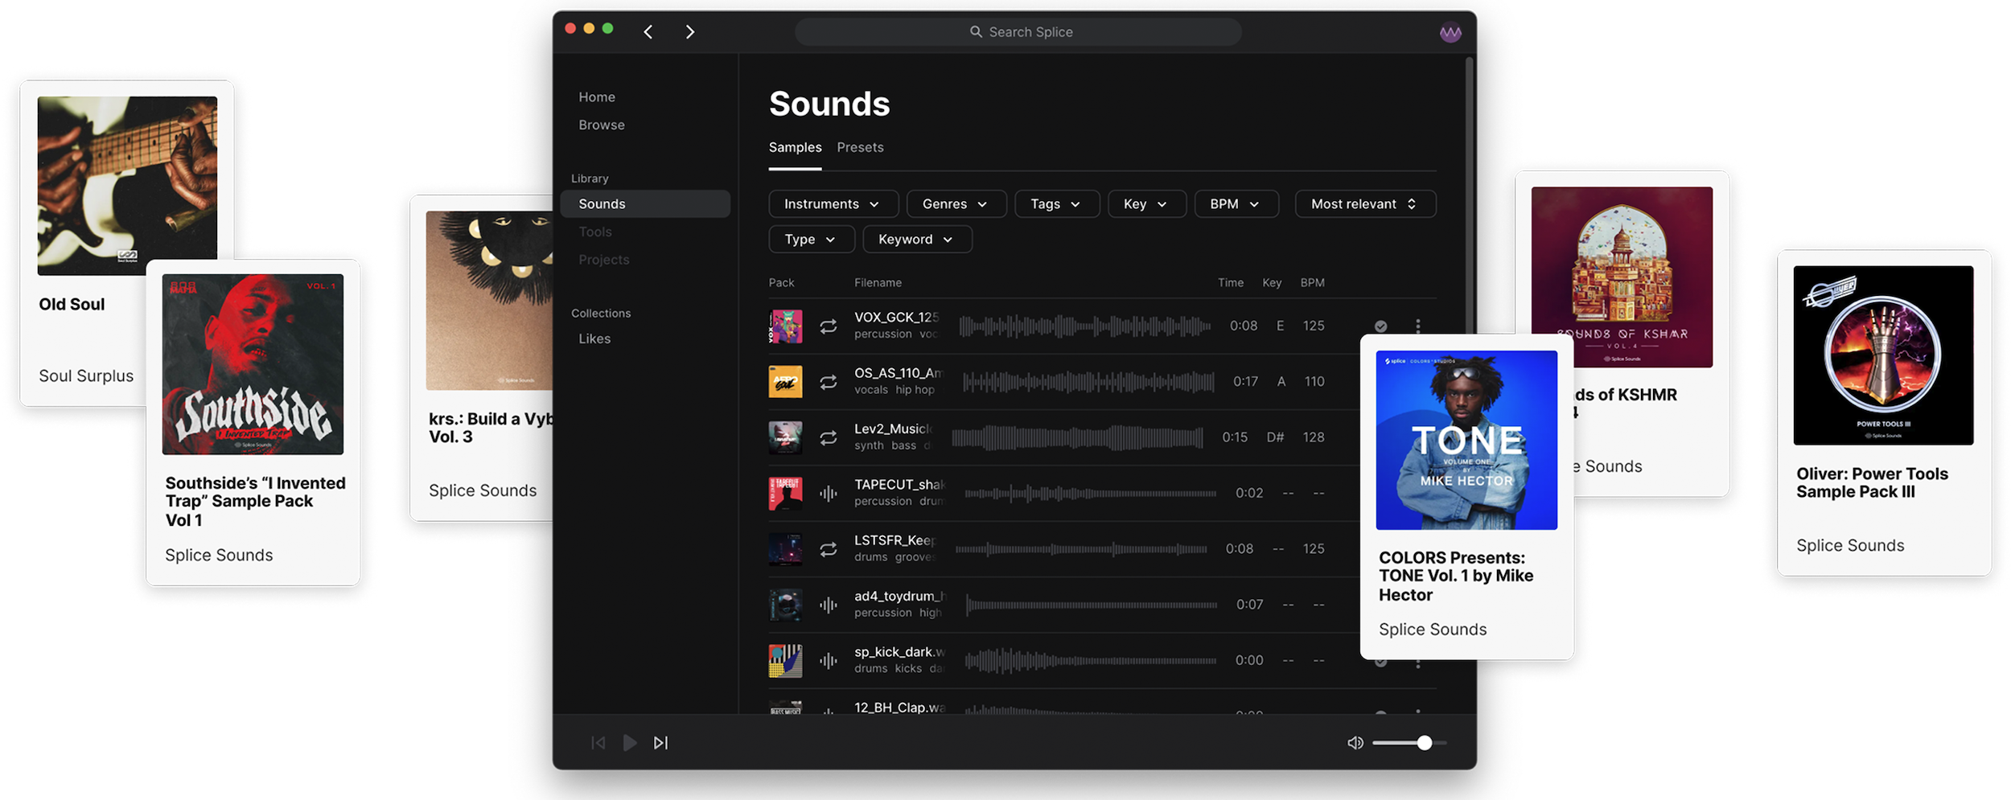
Task: Click loop icon on OS_AS_110 row
Action: (828, 381)
